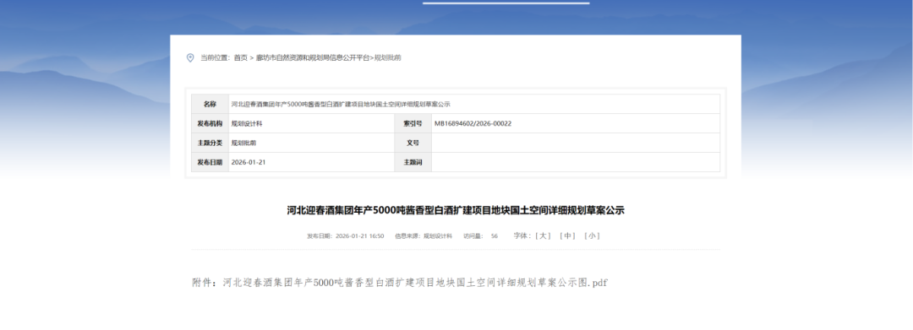Click the project name in the 名称 row

point(341,105)
